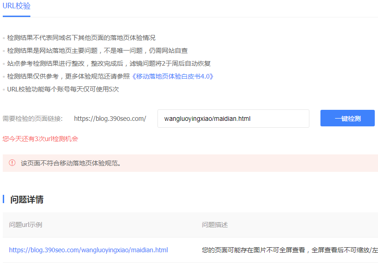Image resolution: width=378 pixels, height=278 pixels.
Task: Select the 问题详情 section heading
Action: (x=27, y=199)
